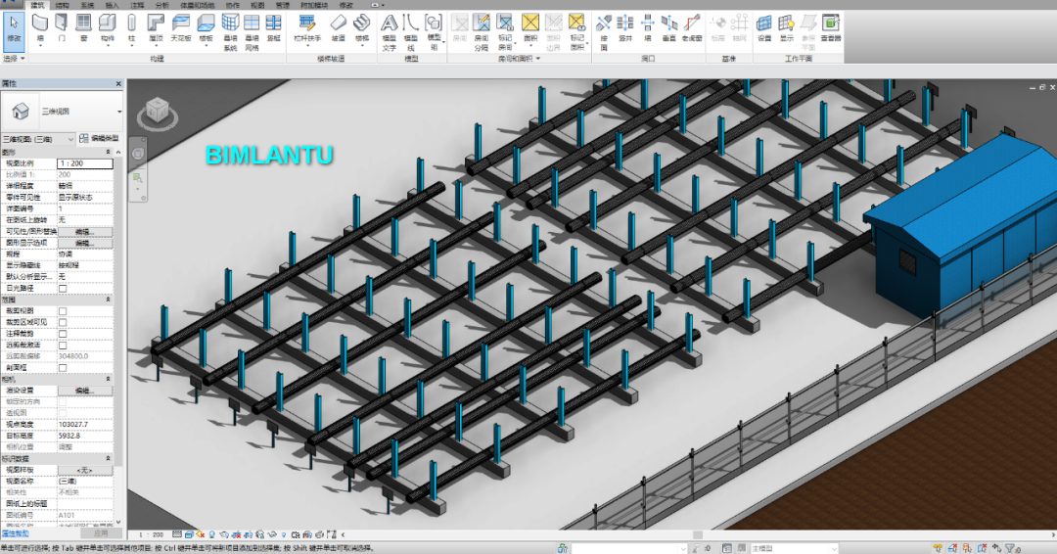Choose the By Face (按面) opening tool
Screen dimensions: 1057x554
[x=604, y=32]
